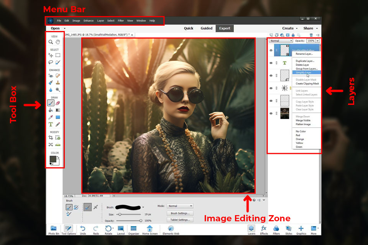Open the Enhance menu
Viewport: 368px width, 245px height.
click(x=89, y=21)
